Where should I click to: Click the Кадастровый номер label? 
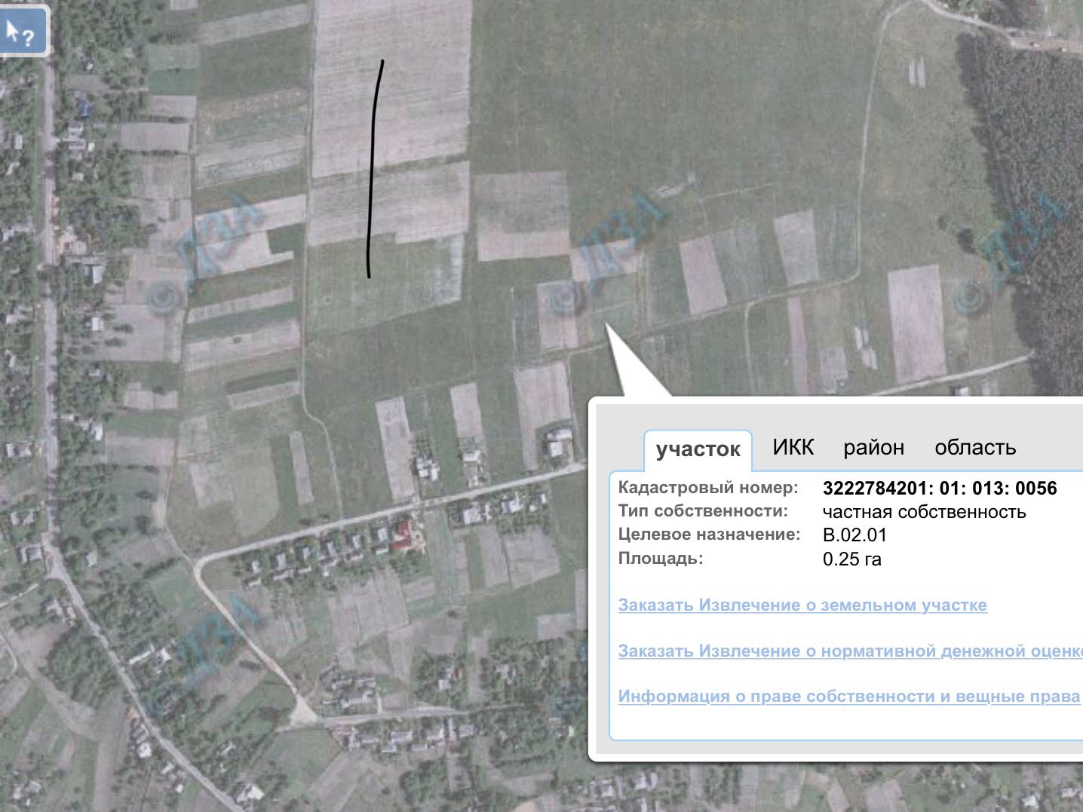pos(707,487)
